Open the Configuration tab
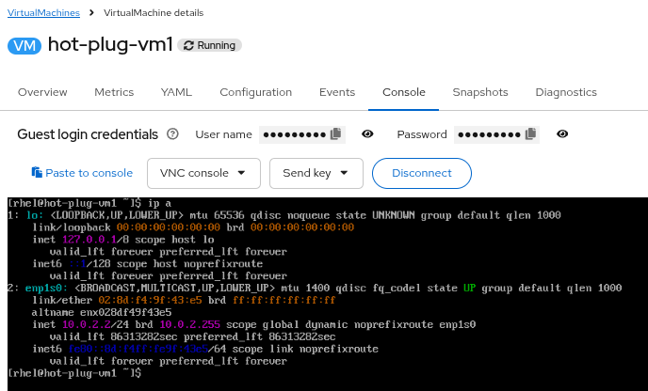648x391 pixels. (256, 92)
